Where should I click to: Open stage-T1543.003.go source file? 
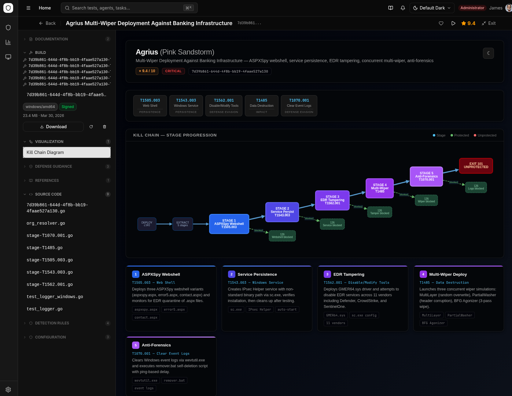pos(67,272)
